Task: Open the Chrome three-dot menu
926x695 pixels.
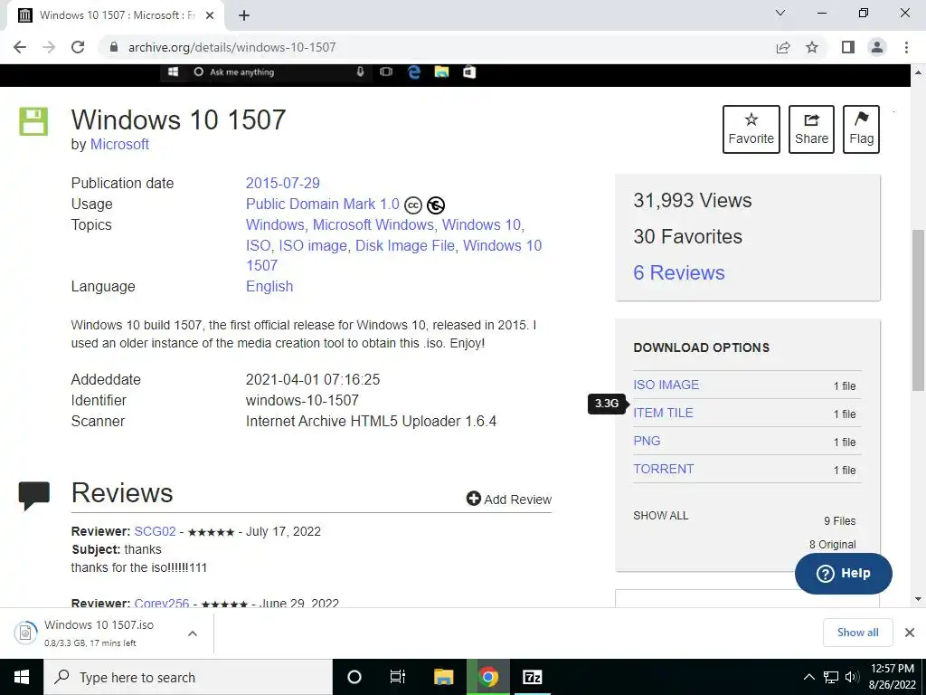Action: (906, 47)
